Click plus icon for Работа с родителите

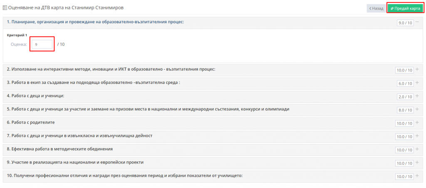click(x=417, y=122)
